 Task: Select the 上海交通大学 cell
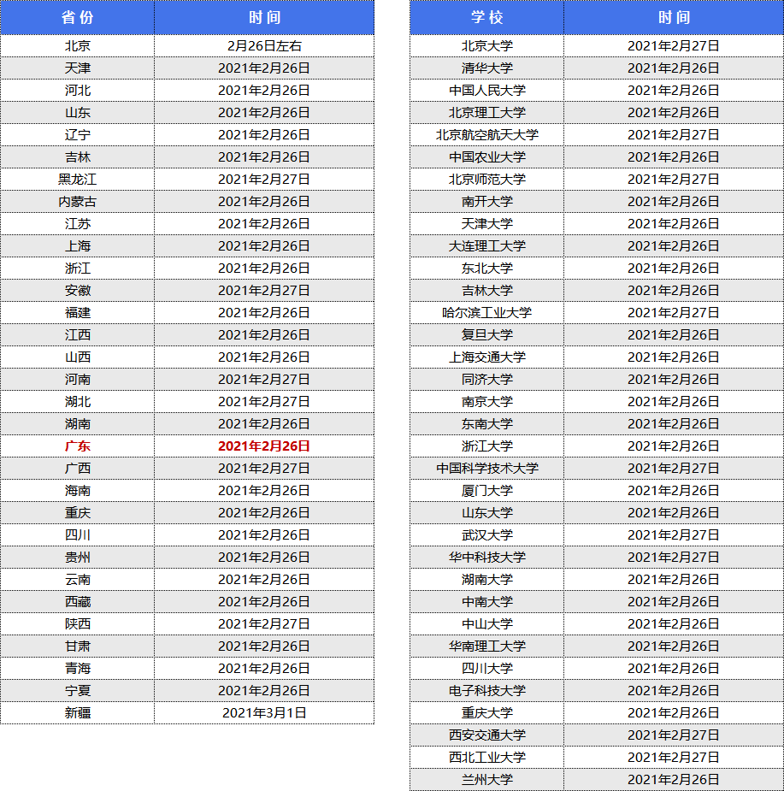click(486, 357)
